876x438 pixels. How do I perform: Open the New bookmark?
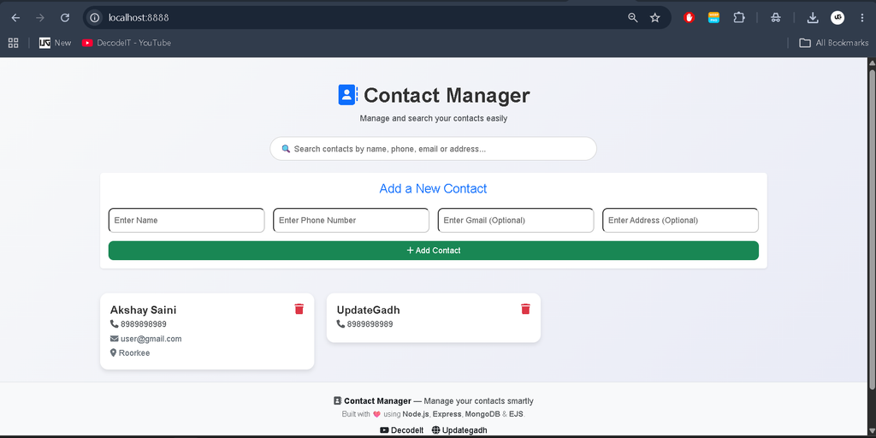click(x=56, y=43)
